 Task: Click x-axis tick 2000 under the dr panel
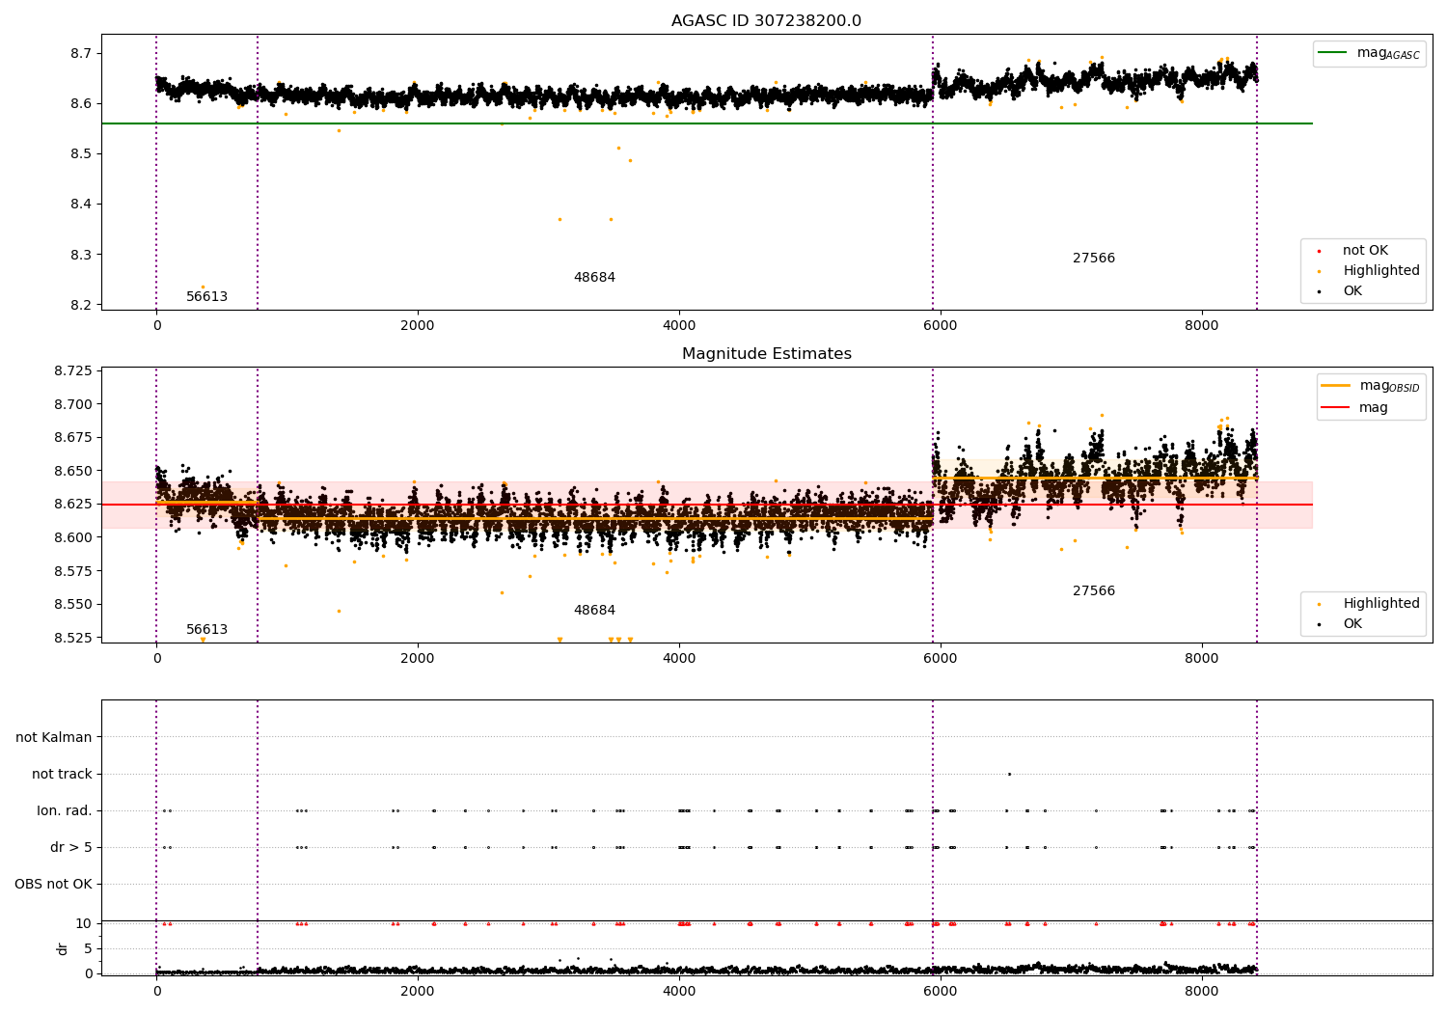418,992
